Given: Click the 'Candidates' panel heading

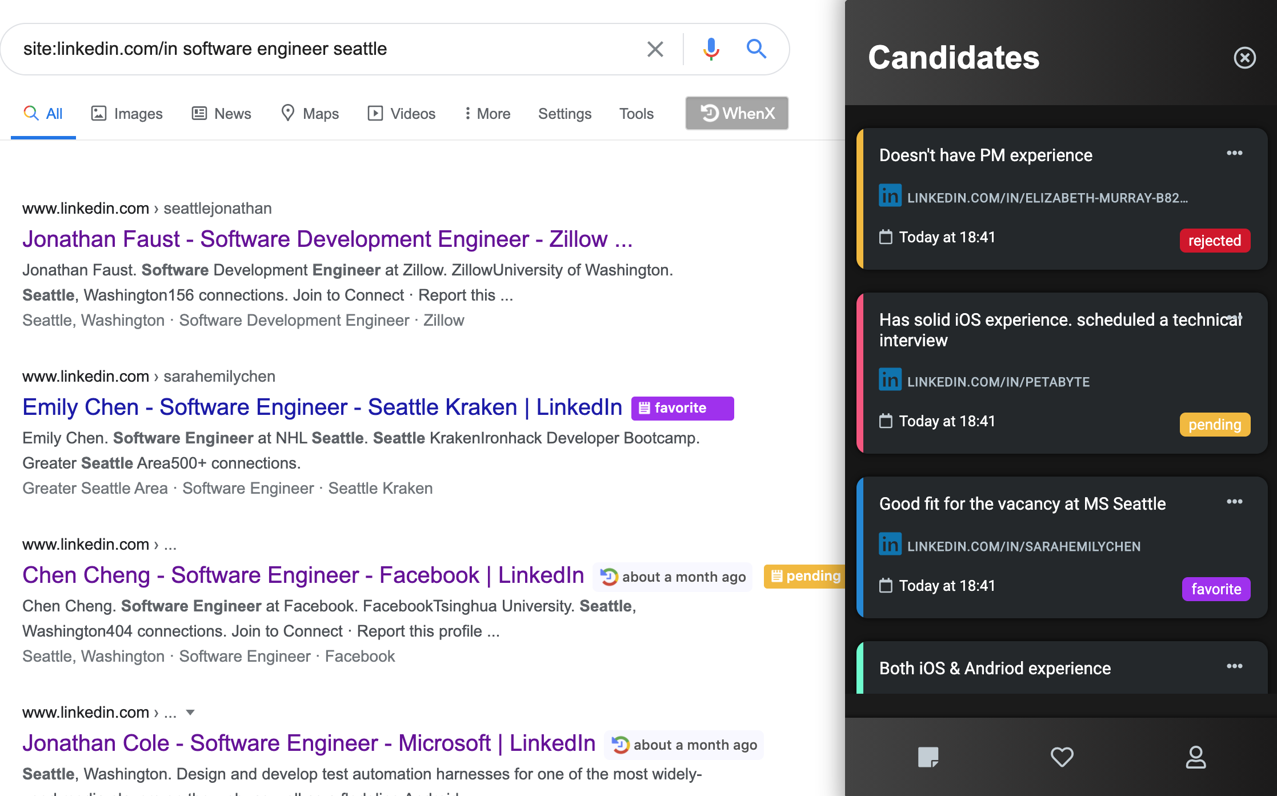Looking at the screenshot, I should (954, 58).
